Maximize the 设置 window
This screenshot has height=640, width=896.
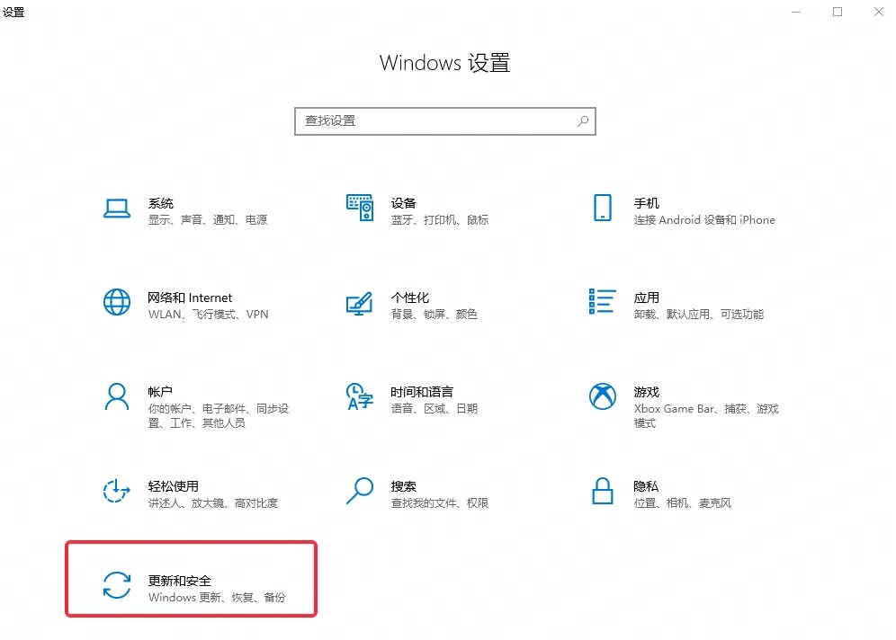point(838,12)
